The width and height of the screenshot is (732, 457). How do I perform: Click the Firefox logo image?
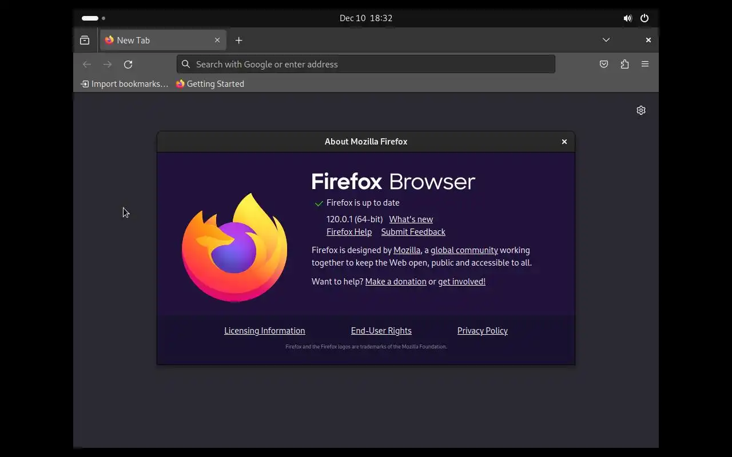click(x=234, y=247)
